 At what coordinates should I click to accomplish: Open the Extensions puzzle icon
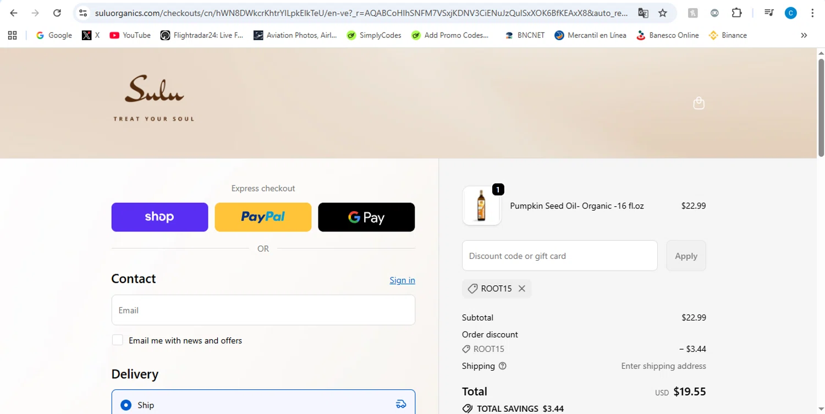736,13
